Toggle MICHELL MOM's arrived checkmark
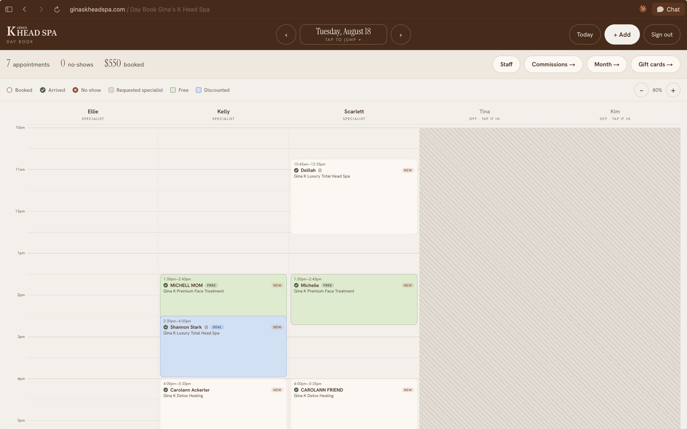Image resolution: width=687 pixels, height=429 pixels. click(166, 285)
